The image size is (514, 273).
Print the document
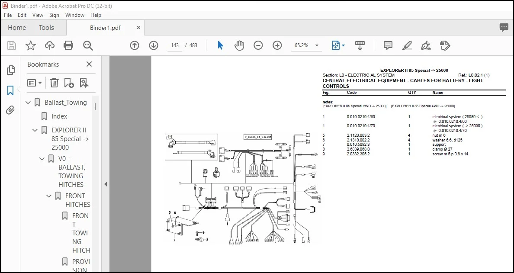pos(68,45)
